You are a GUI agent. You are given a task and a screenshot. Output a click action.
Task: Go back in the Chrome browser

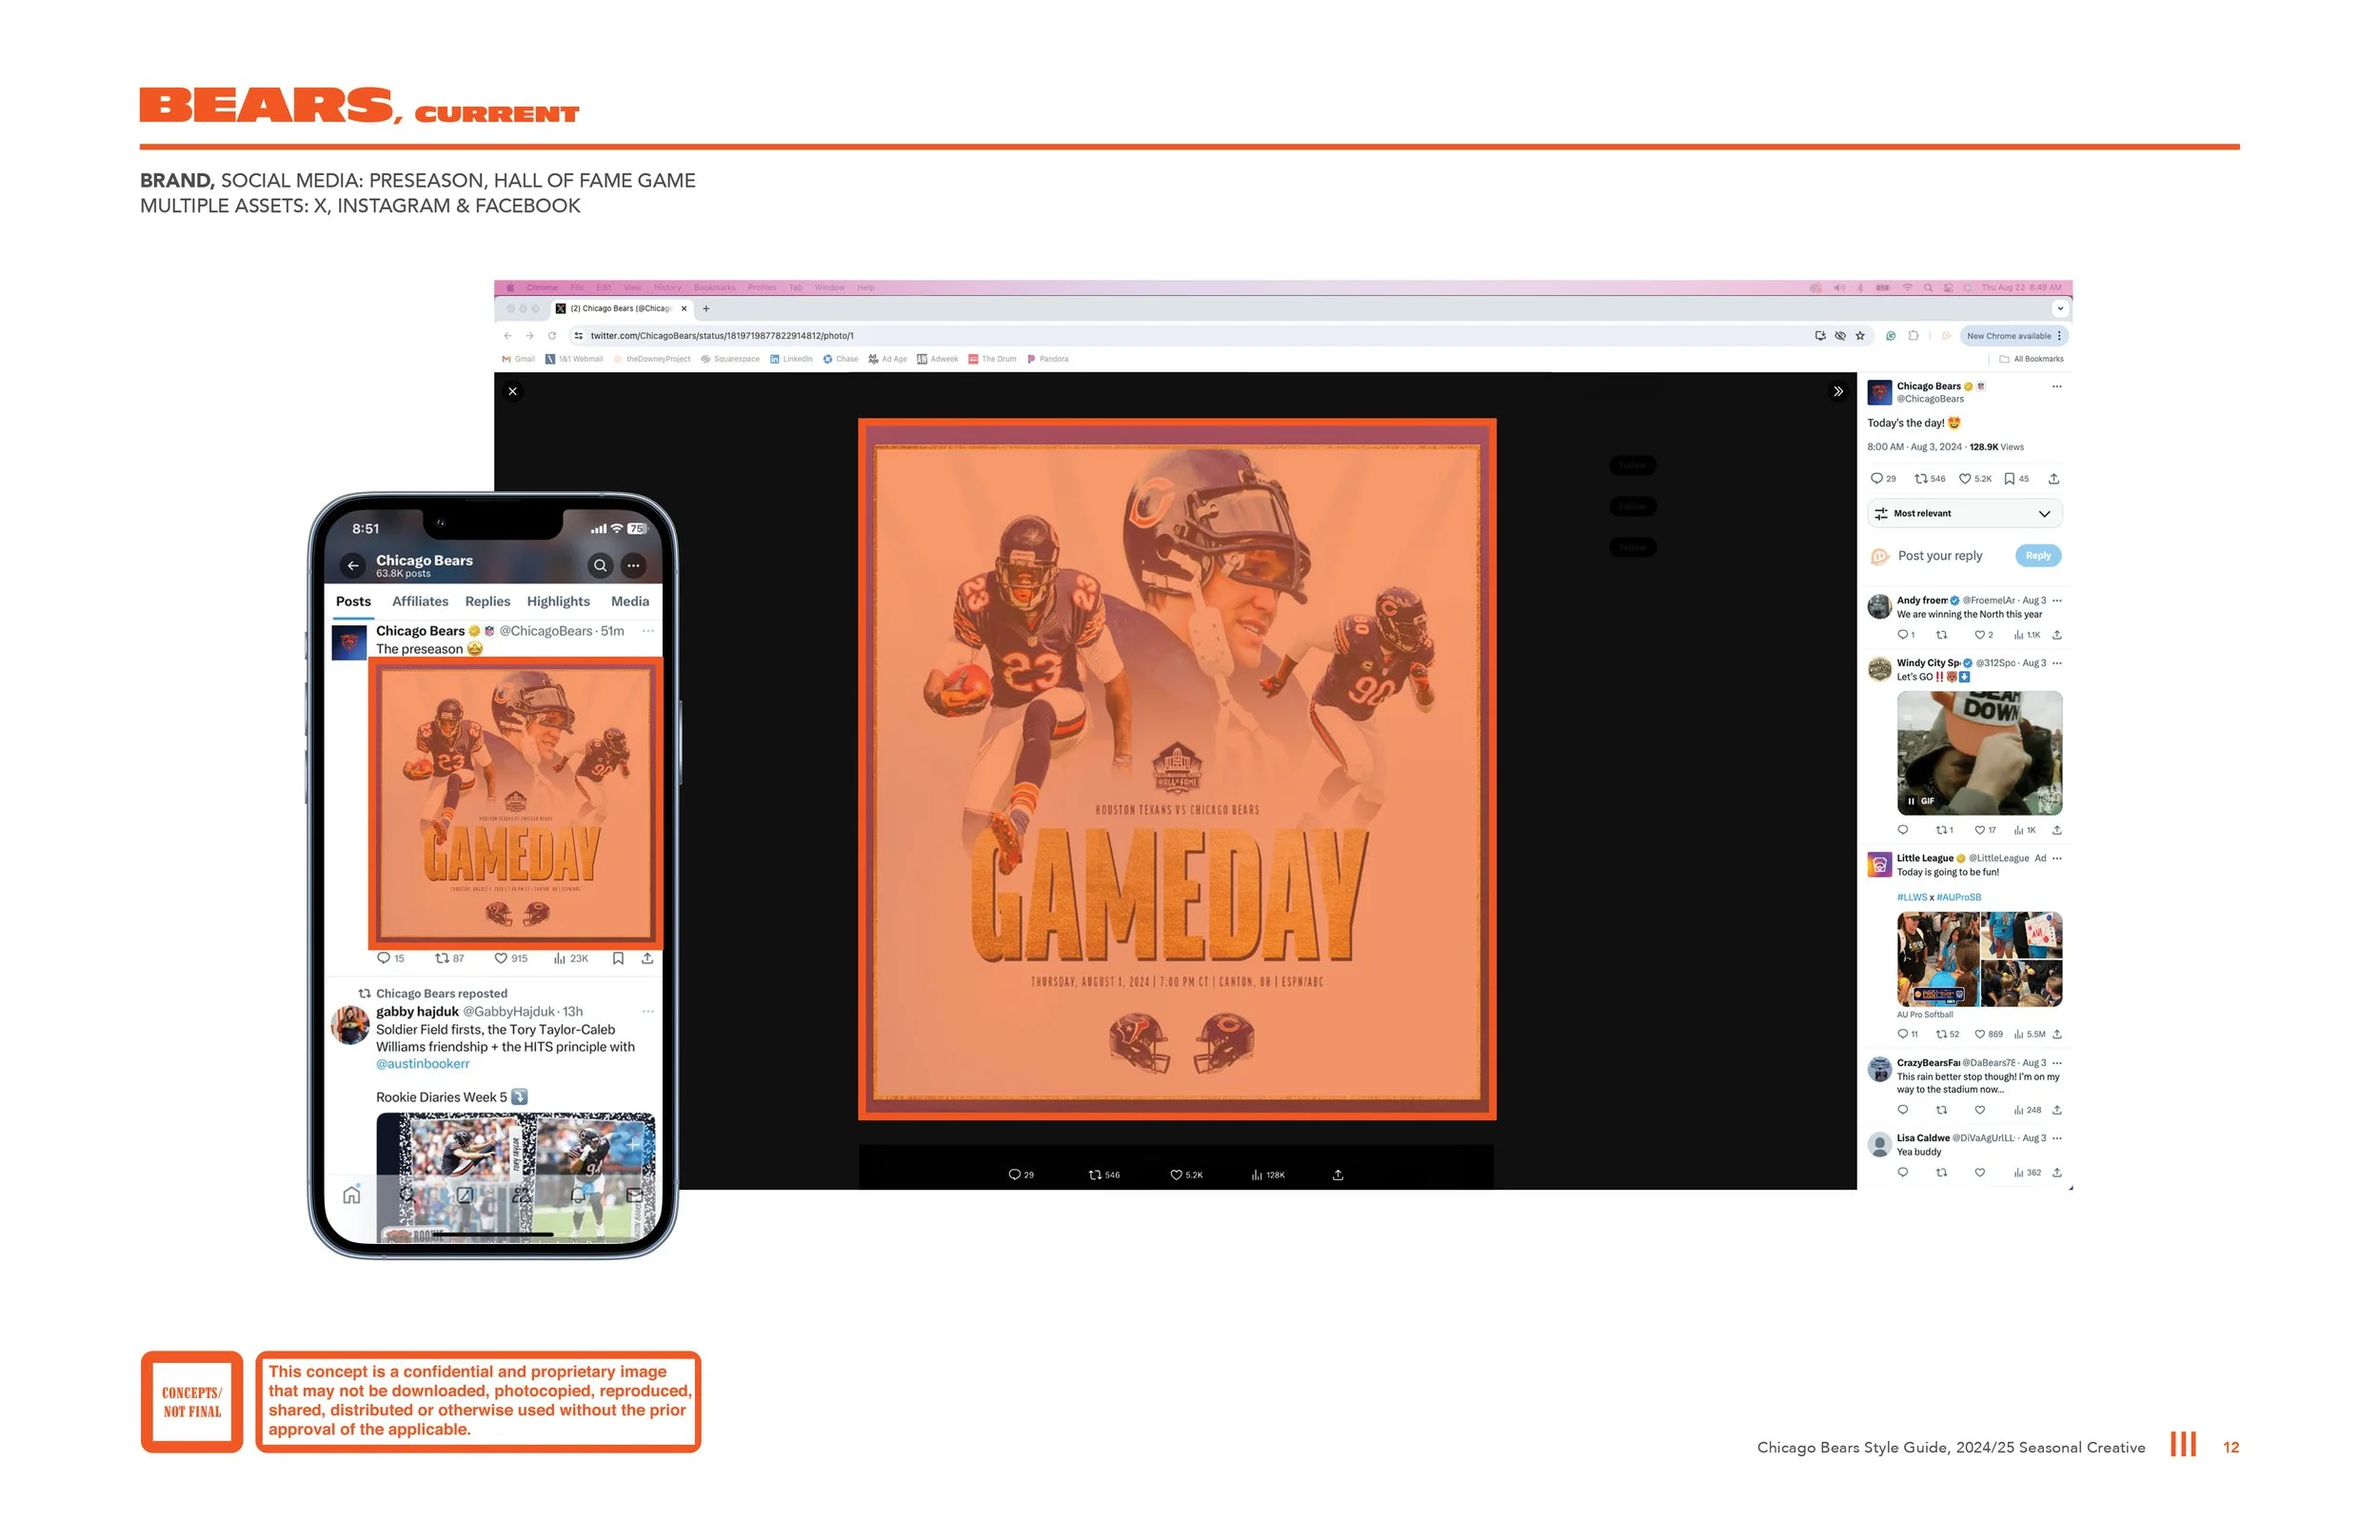(x=508, y=336)
